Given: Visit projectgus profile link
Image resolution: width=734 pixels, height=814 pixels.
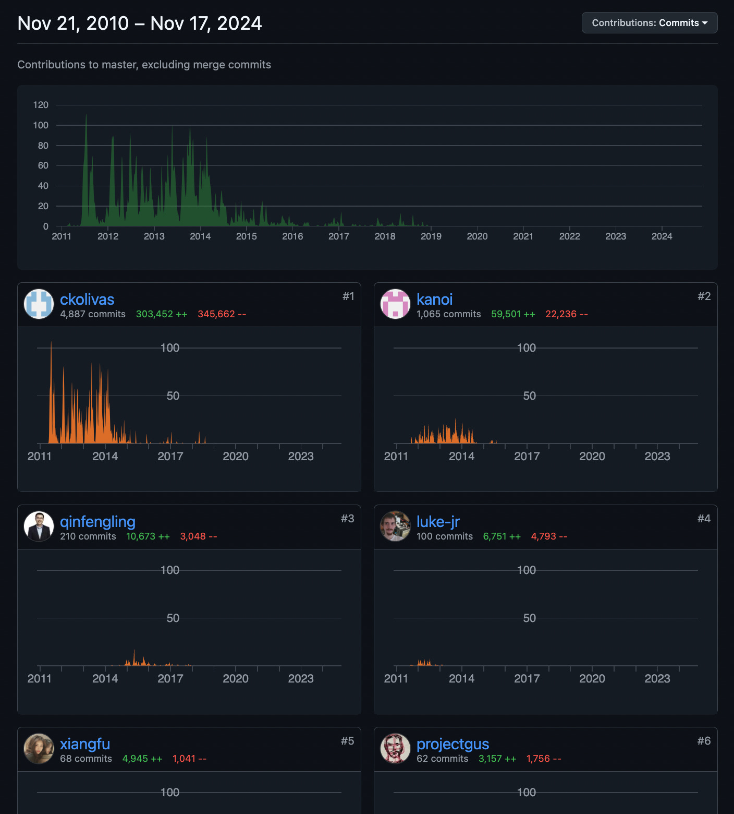Looking at the screenshot, I should click(x=453, y=744).
